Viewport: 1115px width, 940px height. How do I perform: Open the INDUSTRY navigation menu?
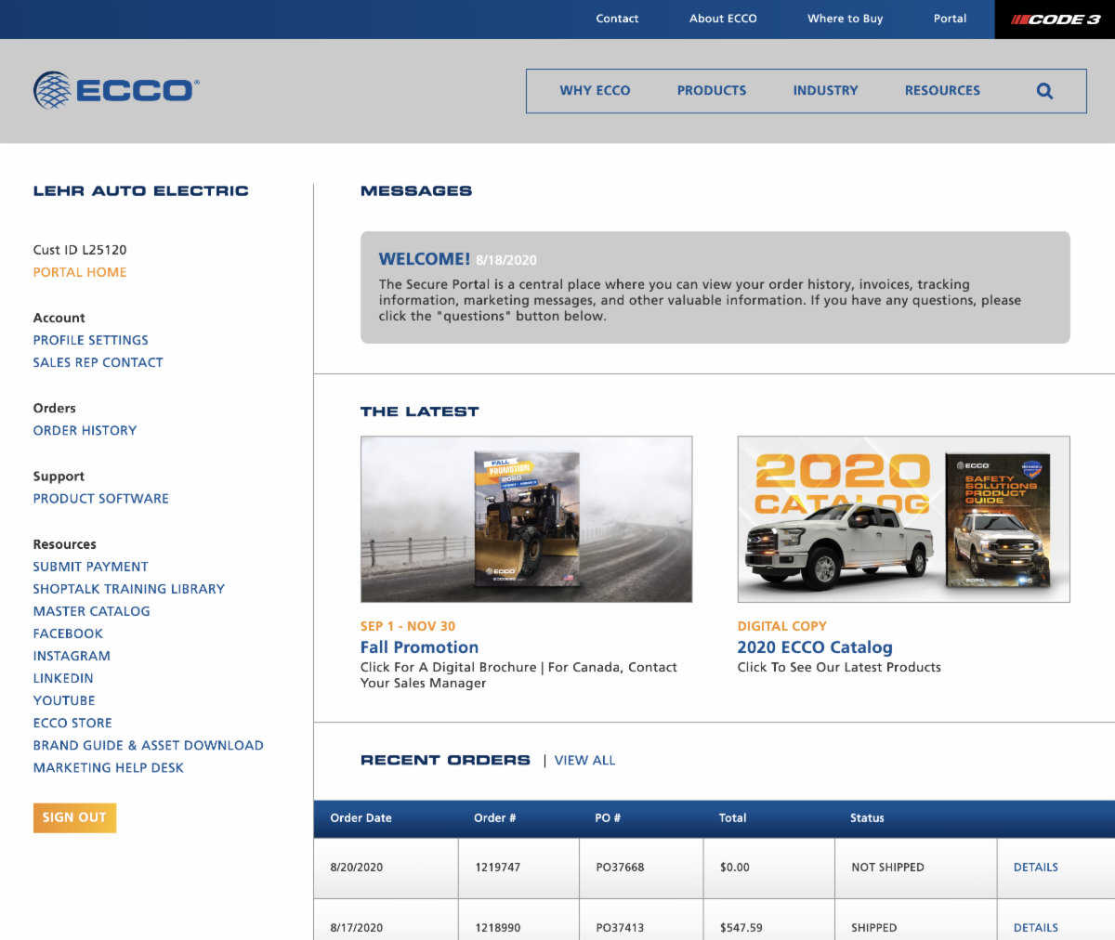click(825, 90)
